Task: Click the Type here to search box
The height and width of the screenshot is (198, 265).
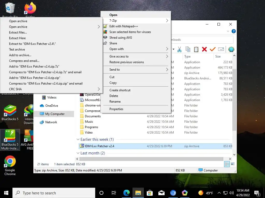Action: 54,193
